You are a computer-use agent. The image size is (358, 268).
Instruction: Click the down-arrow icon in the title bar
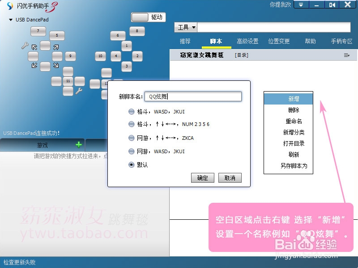301,5
